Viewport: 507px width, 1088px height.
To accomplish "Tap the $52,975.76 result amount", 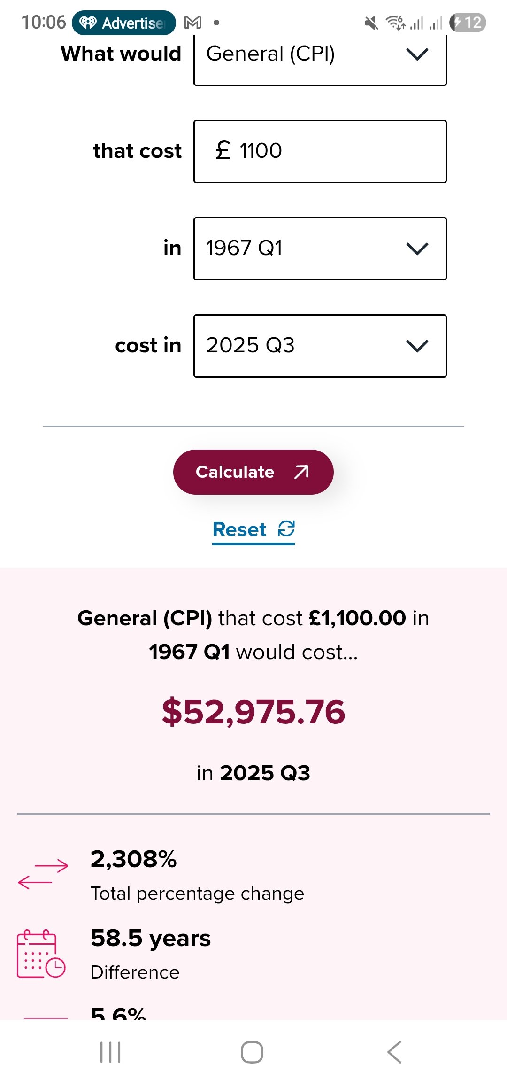I will point(253,712).
